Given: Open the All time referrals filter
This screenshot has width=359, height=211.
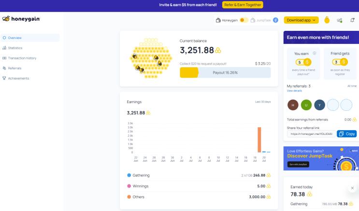Looking at the screenshot, I should coord(352,86).
